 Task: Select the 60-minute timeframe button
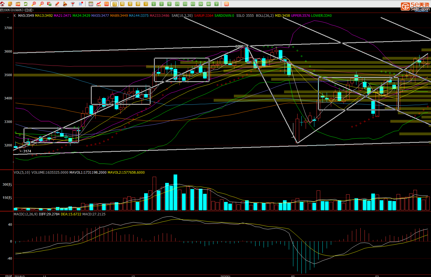193,4
